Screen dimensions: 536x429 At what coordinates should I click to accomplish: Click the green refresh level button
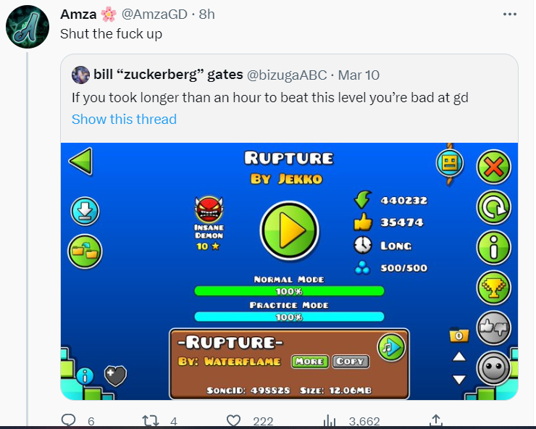pyautogui.click(x=493, y=207)
